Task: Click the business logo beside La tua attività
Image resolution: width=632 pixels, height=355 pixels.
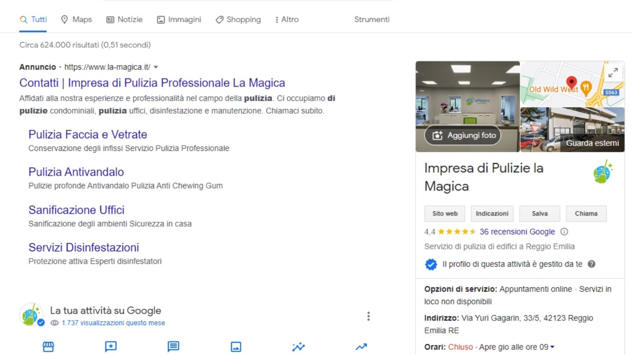Action: (31, 315)
